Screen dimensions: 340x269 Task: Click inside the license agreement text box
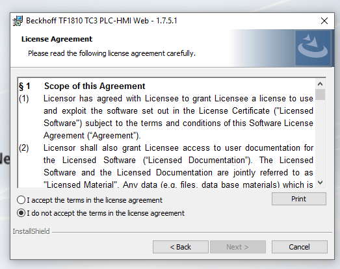(x=166, y=133)
